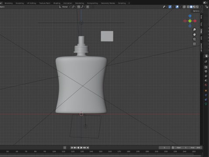Click the zoom magnifier icon in viewport
Viewport: 209px width, 157px height.
tap(194, 30)
